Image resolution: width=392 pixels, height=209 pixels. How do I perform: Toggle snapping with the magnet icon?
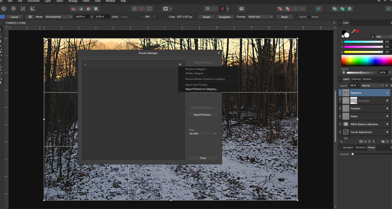point(222,9)
